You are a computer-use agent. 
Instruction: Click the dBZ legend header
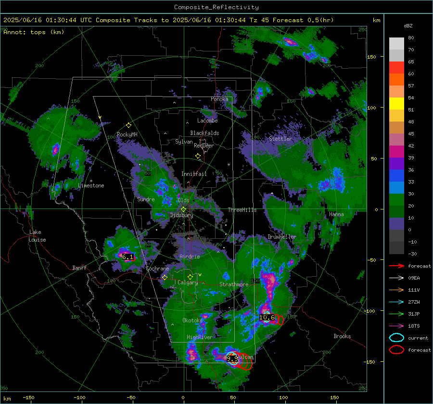click(408, 25)
